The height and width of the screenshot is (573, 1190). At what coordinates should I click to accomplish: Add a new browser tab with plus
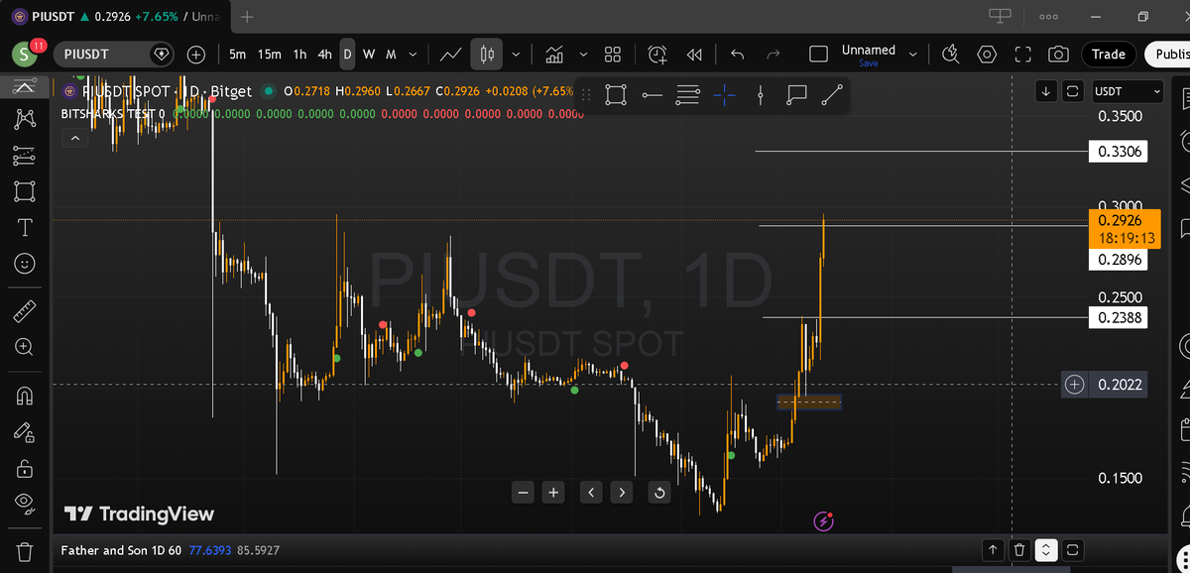tap(248, 16)
